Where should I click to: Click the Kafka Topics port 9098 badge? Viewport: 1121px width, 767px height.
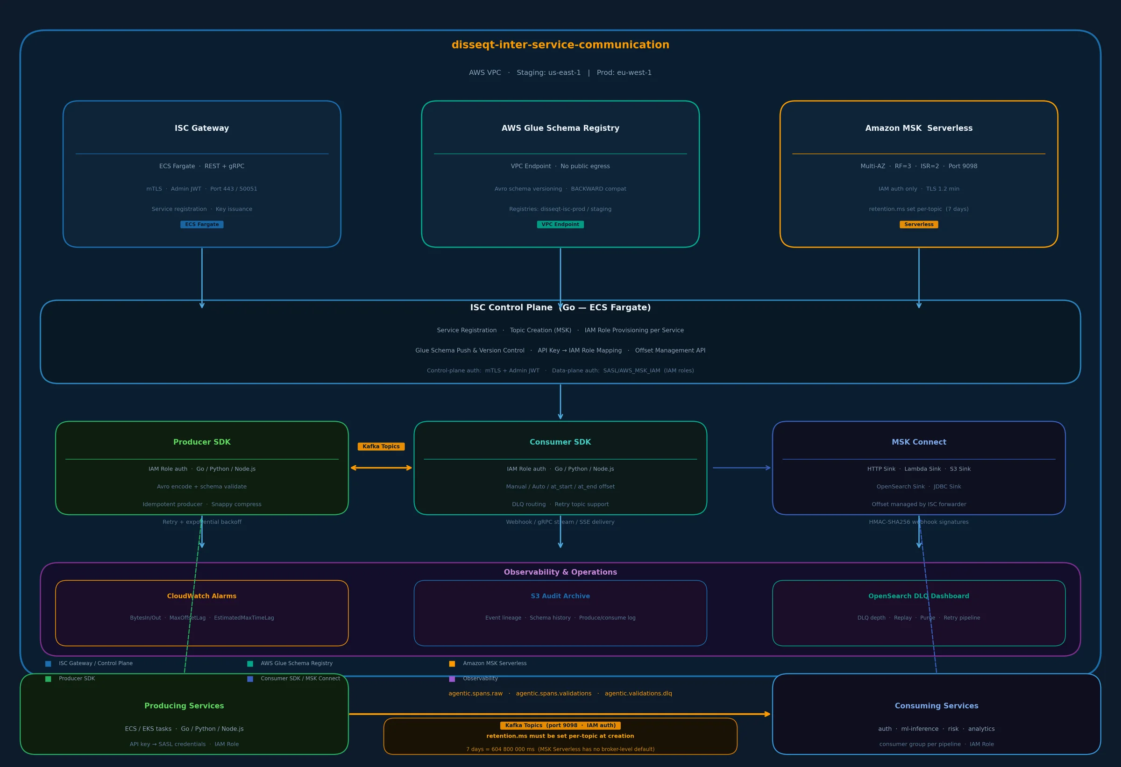pos(560,725)
